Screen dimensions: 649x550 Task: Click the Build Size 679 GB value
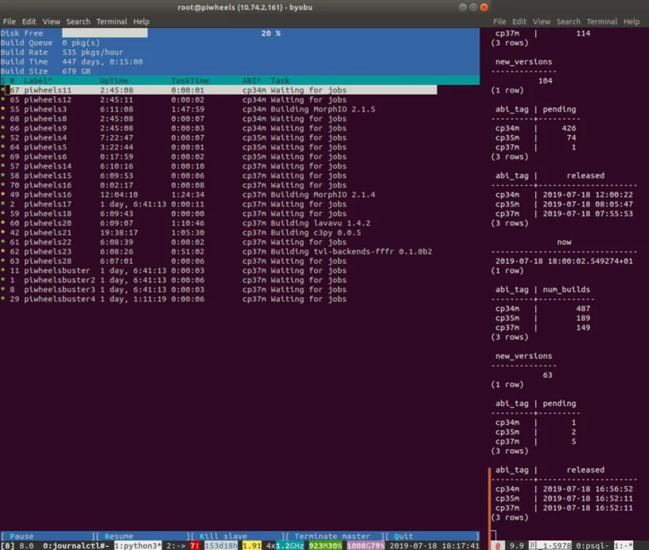(x=76, y=71)
